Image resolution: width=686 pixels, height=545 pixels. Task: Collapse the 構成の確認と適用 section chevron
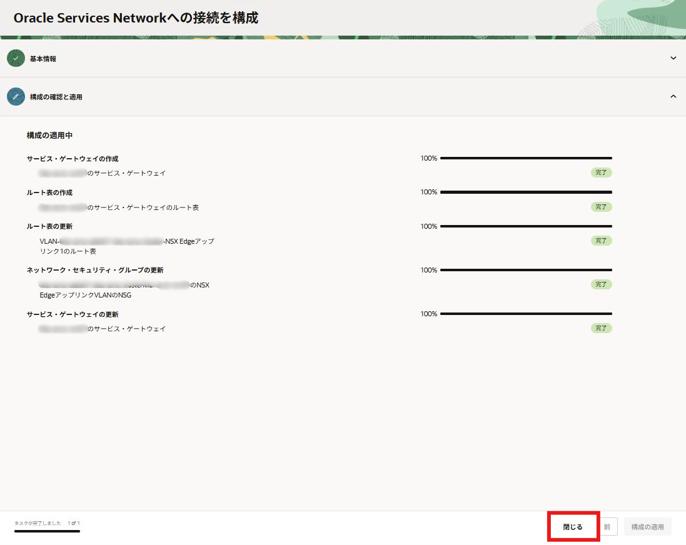tap(673, 97)
